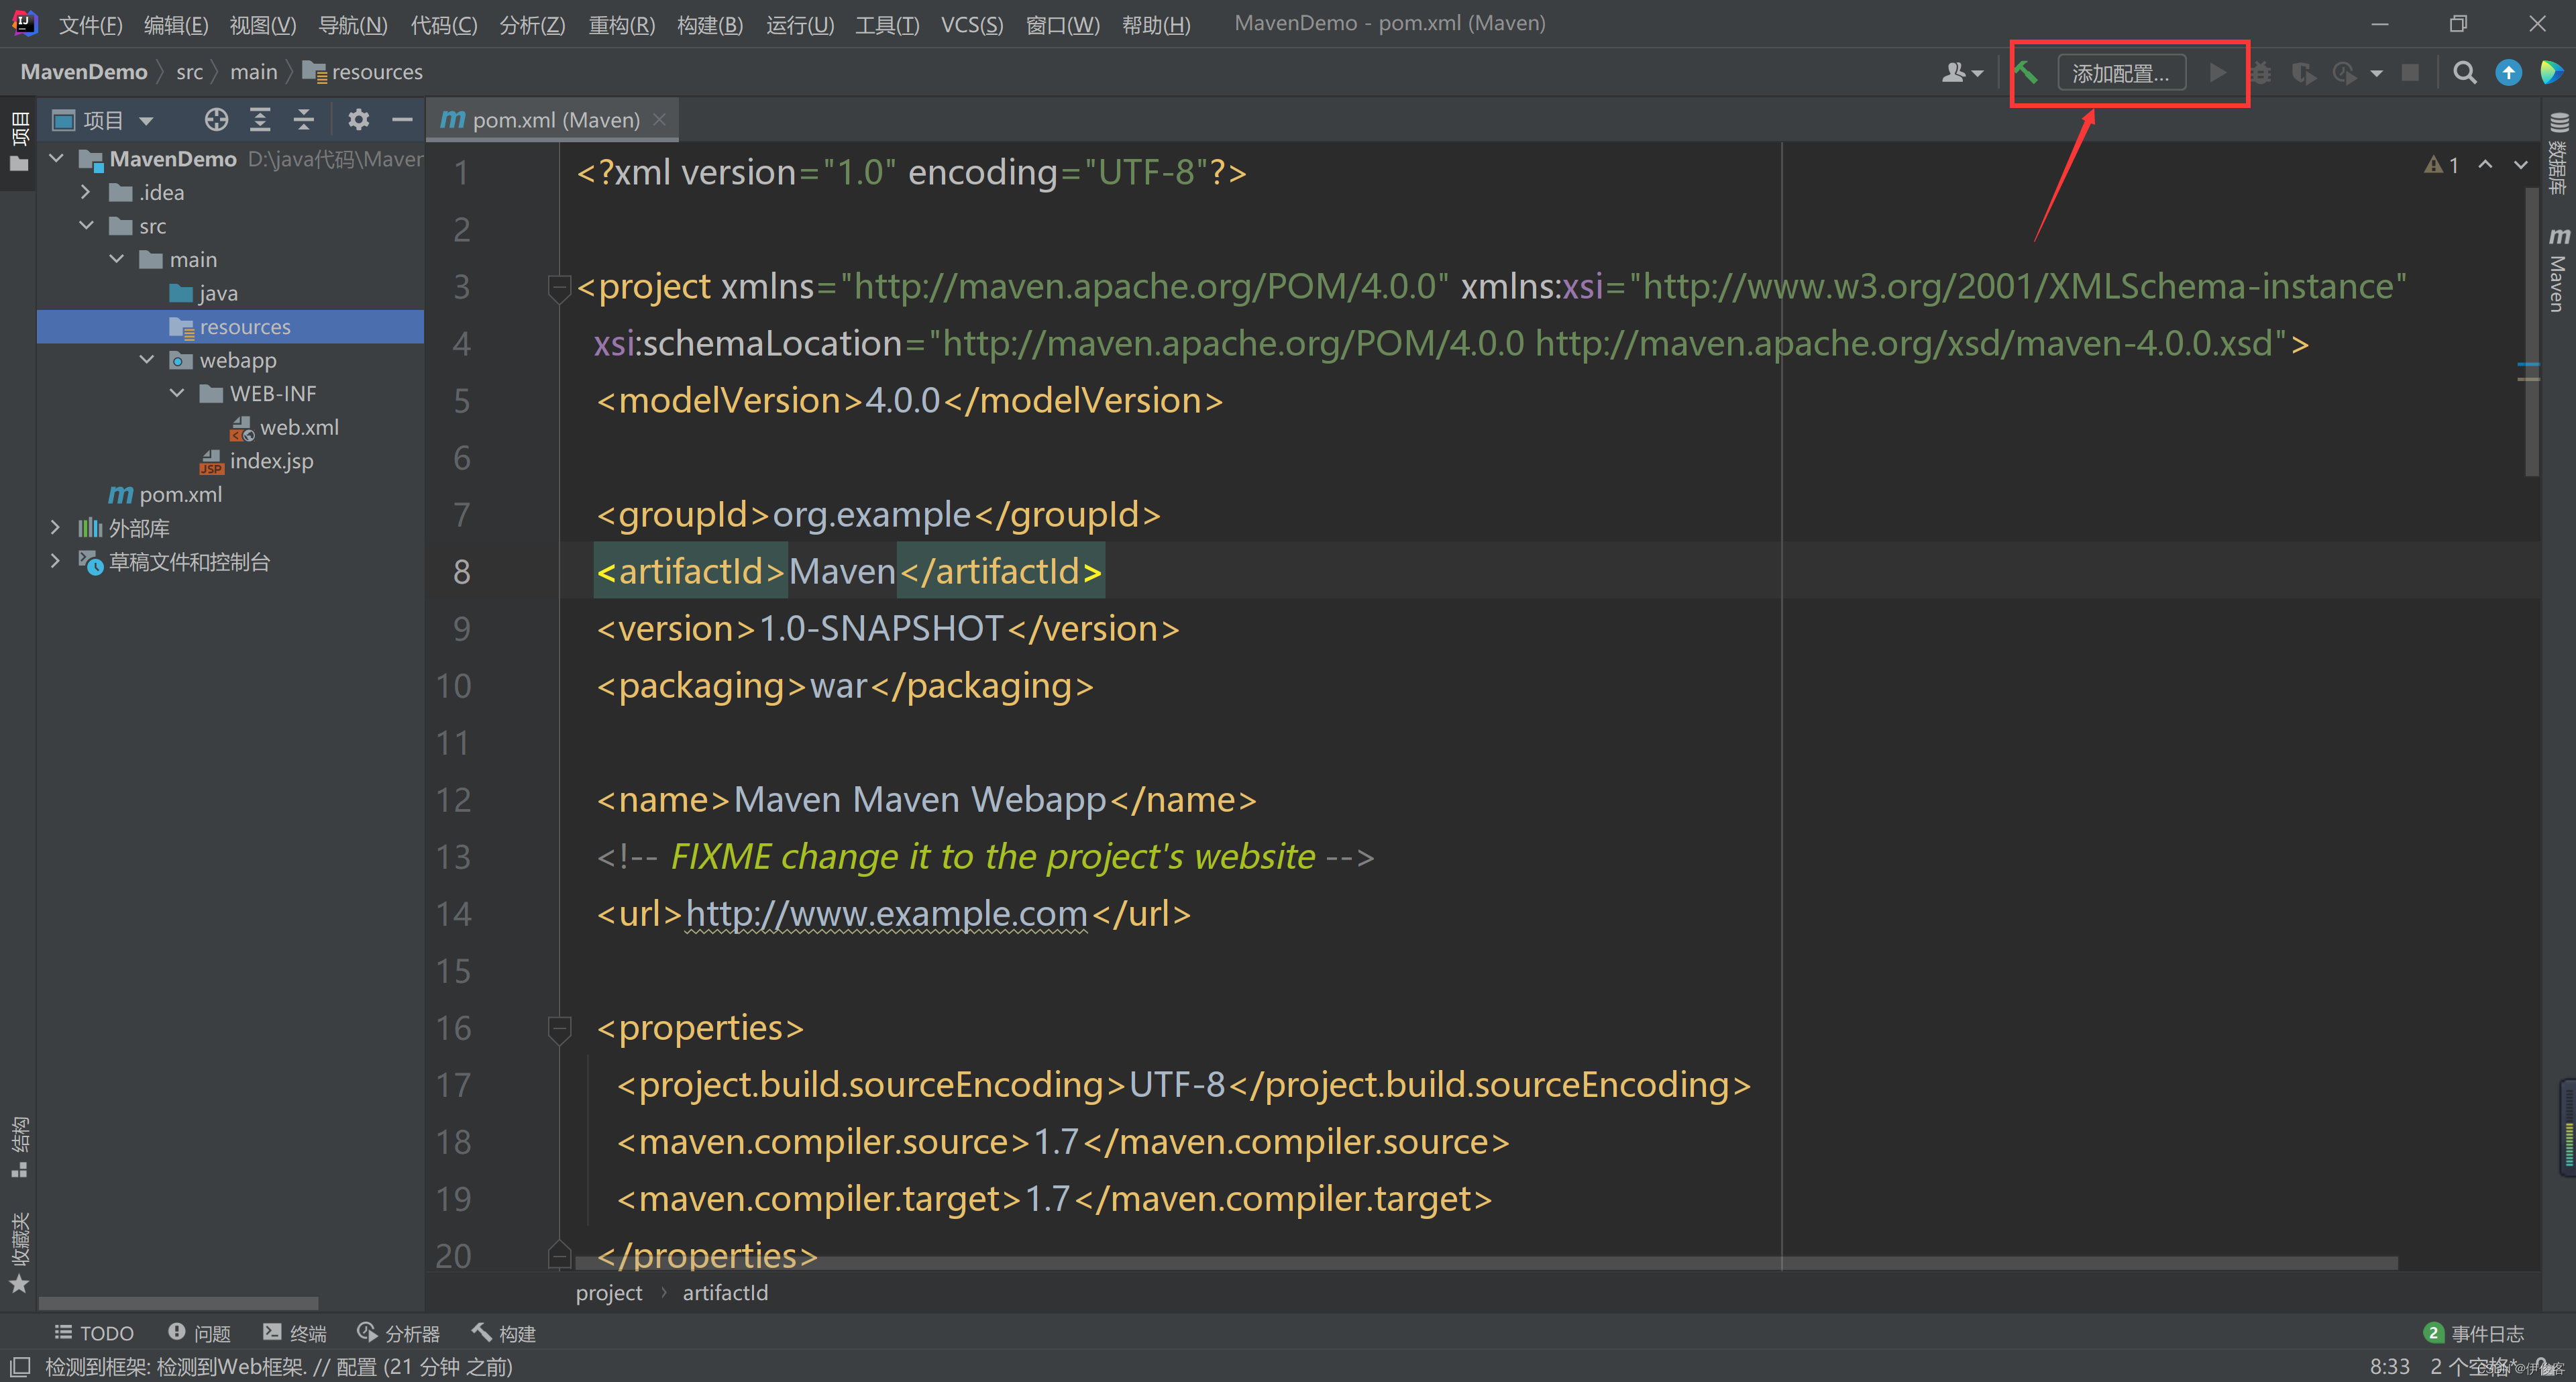Viewport: 2576px width, 1382px height.
Task: Open the 文件(F) menu
Action: tap(90, 24)
